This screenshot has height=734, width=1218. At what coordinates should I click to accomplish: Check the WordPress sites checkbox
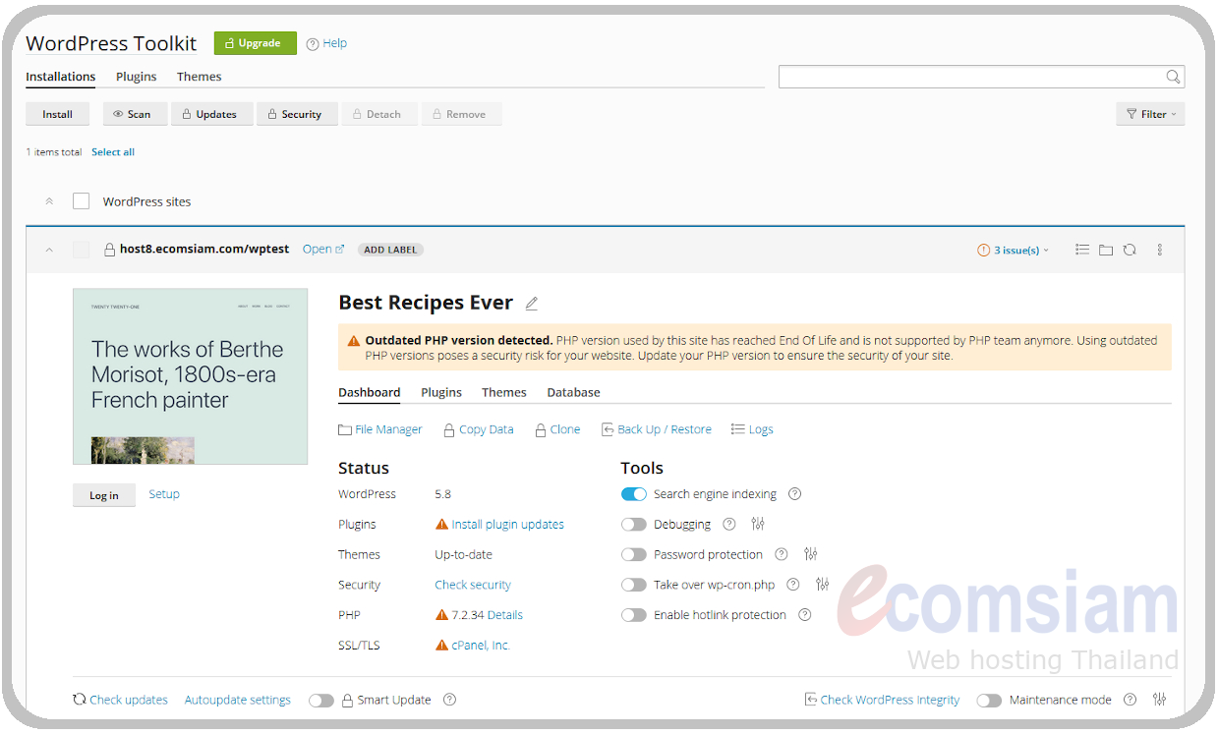(82, 201)
